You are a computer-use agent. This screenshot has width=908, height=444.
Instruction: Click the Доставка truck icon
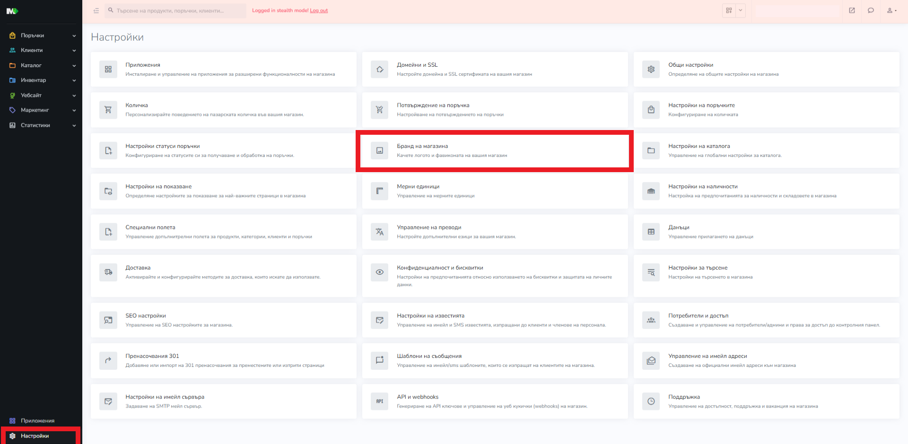108,272
